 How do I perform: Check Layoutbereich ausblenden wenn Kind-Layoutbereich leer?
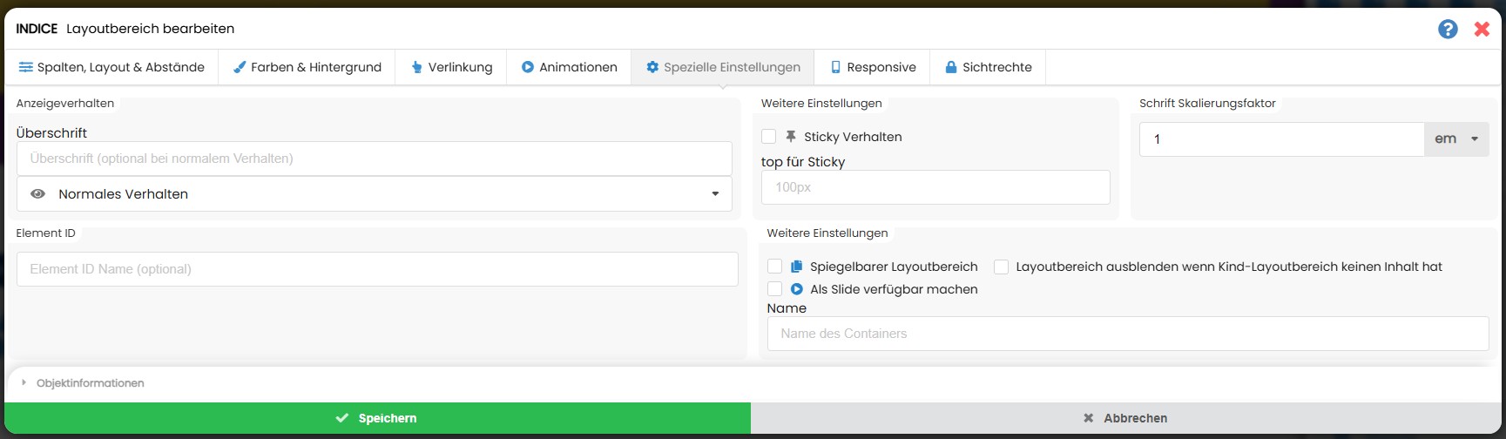(x=1001, y=267)
